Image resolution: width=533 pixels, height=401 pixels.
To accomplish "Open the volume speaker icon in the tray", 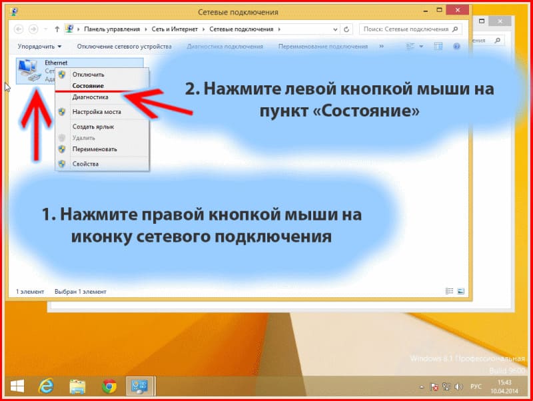I will 458,387.
